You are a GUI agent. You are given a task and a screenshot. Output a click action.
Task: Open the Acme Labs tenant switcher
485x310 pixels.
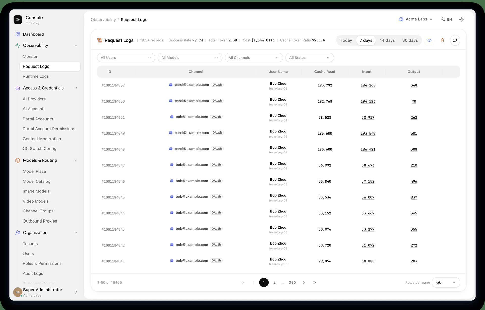[x=416, y=19]
